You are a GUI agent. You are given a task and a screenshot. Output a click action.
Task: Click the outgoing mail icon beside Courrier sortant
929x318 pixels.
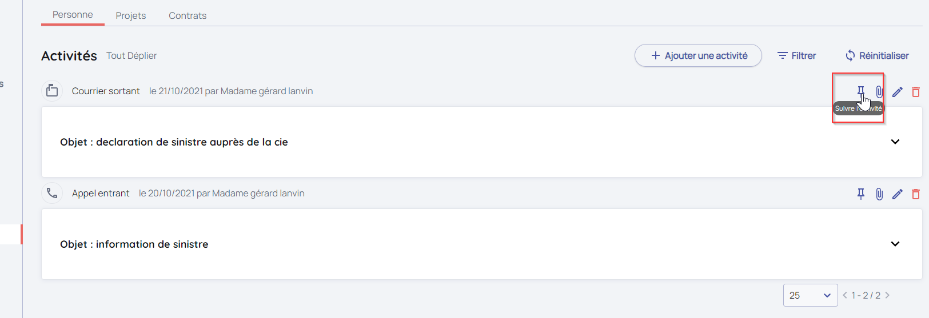[52, 90]
